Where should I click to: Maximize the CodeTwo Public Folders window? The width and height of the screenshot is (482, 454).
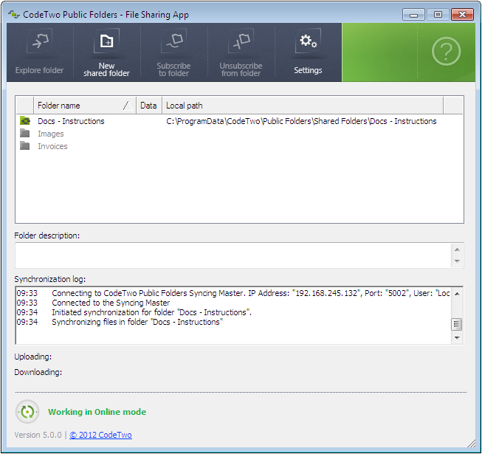click(438, 15)
